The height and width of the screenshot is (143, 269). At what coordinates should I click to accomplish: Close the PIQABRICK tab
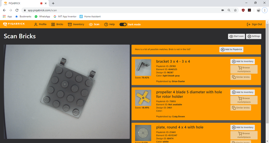[x=46, y=3]
